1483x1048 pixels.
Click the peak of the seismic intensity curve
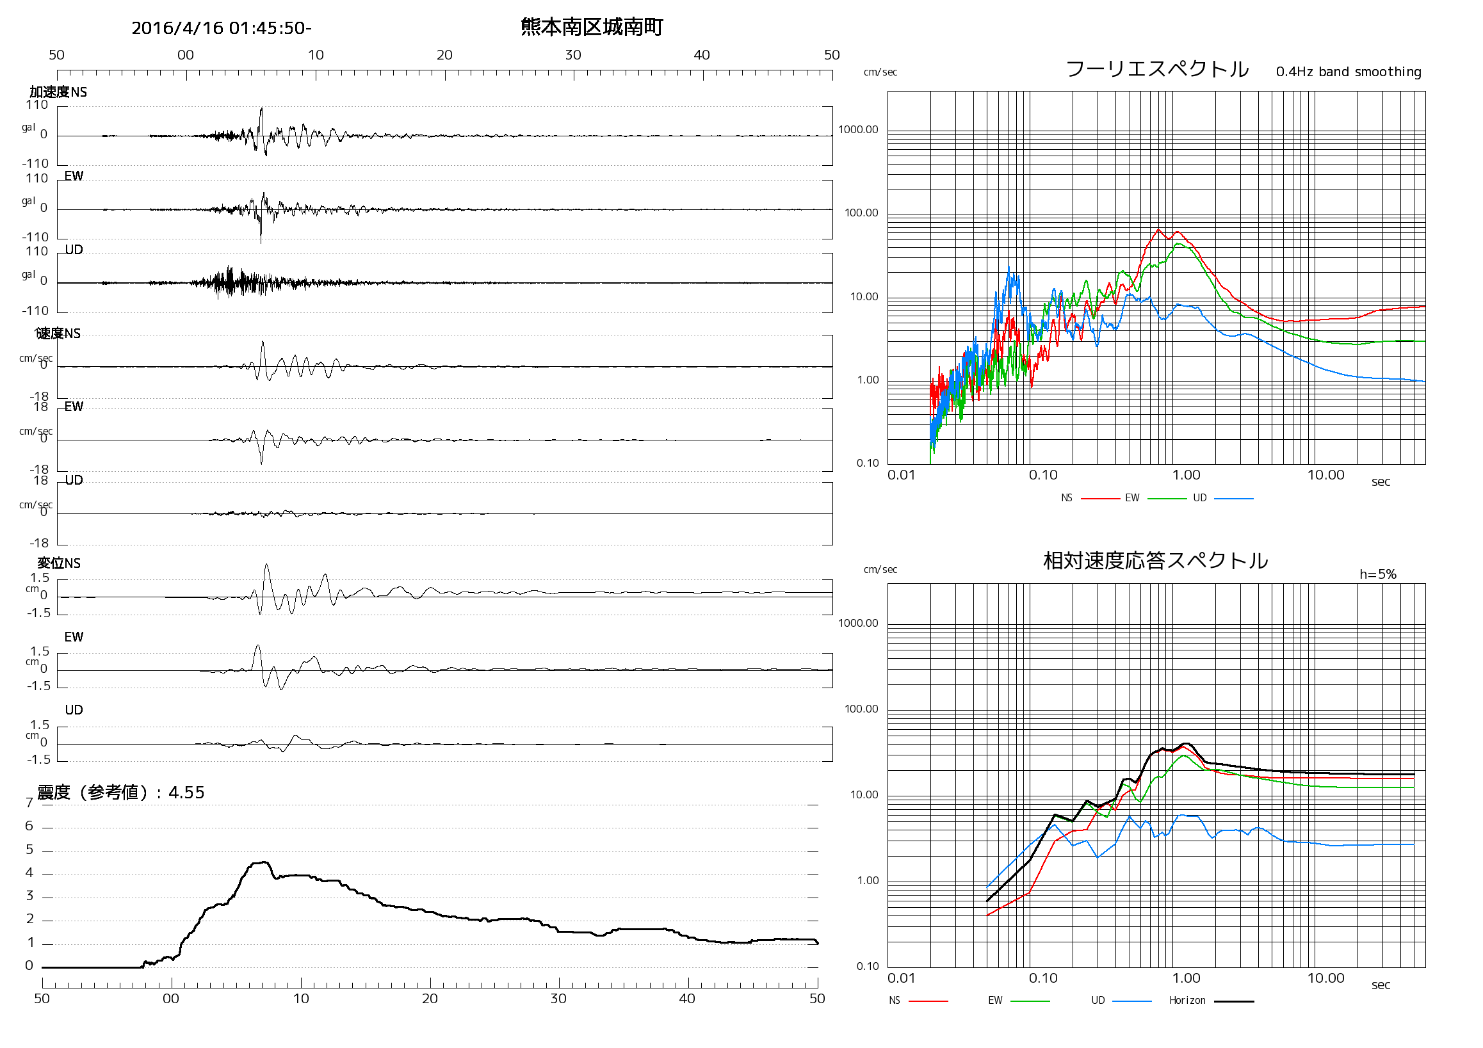(264, 862)
